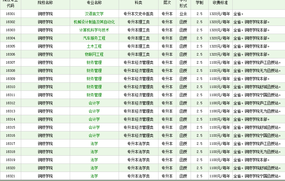Click the 层次 column header
285x181 pixels.
tap(167, 2)
